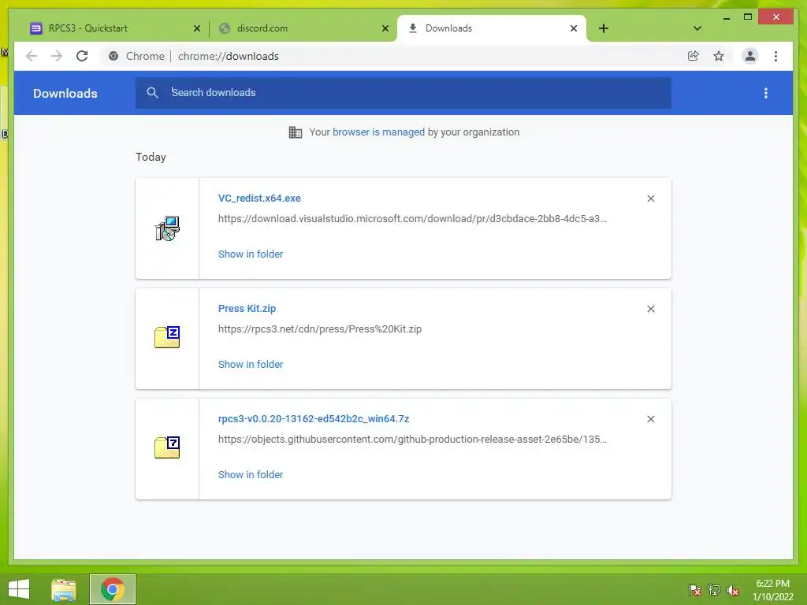This screenshot has width=807, height=605.
Task: Click the githubusercontent source URL
Action: click(x=412, y=440)
